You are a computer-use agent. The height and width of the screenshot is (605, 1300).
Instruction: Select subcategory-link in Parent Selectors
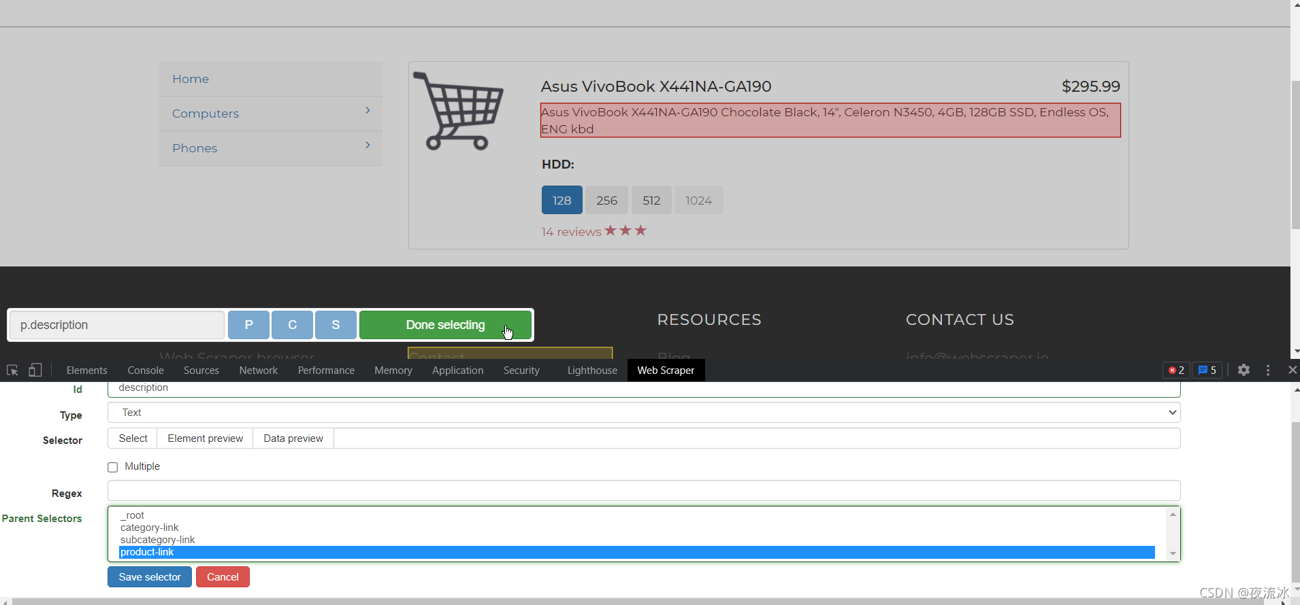[x=637, y=540]
